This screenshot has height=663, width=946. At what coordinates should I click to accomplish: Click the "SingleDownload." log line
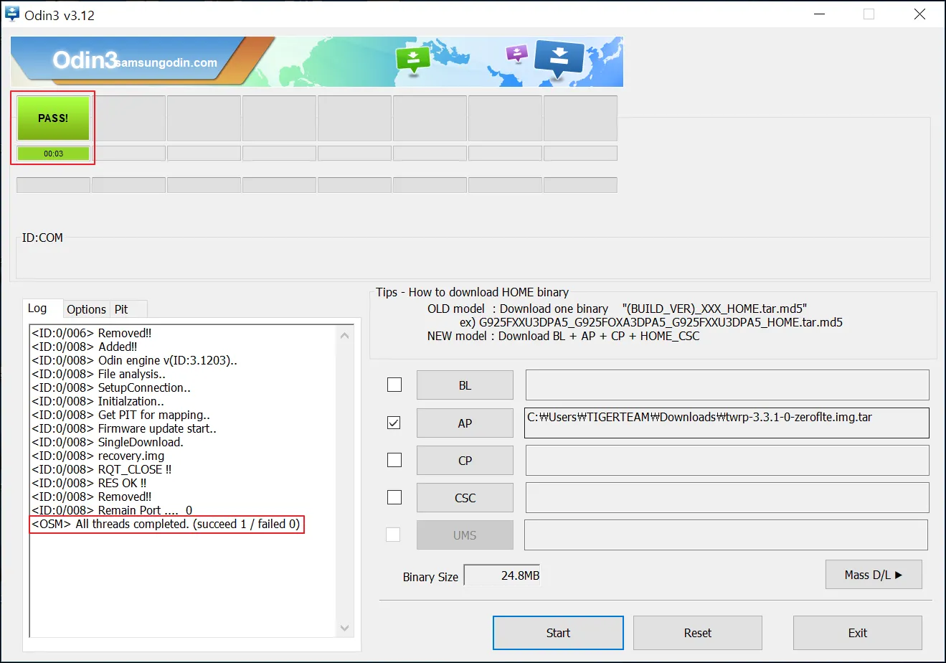108,442
